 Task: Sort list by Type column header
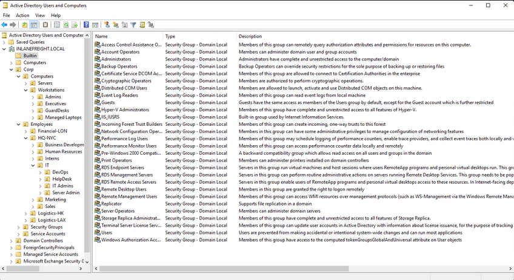pos(170,36)
